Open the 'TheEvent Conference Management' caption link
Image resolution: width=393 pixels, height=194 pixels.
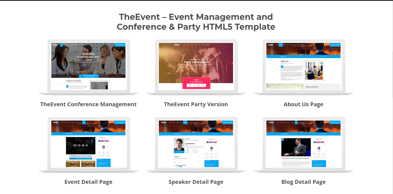pos(88,104)
